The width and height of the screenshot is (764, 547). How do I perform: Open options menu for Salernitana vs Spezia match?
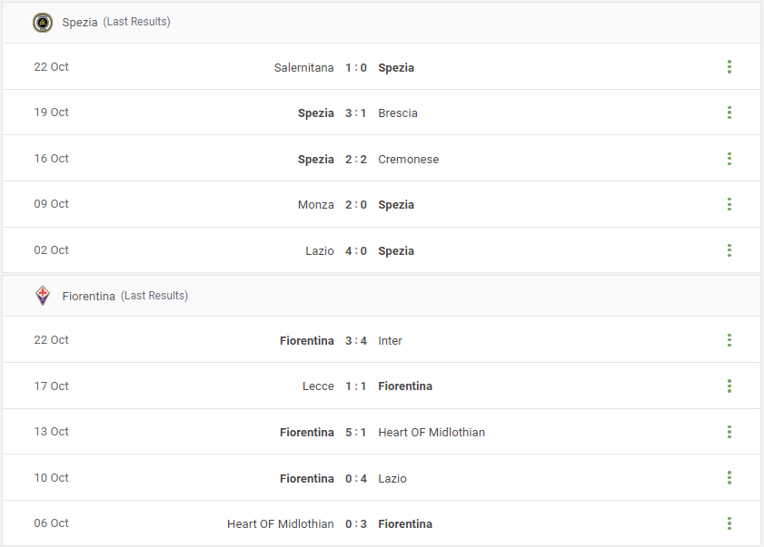(729, 66)
